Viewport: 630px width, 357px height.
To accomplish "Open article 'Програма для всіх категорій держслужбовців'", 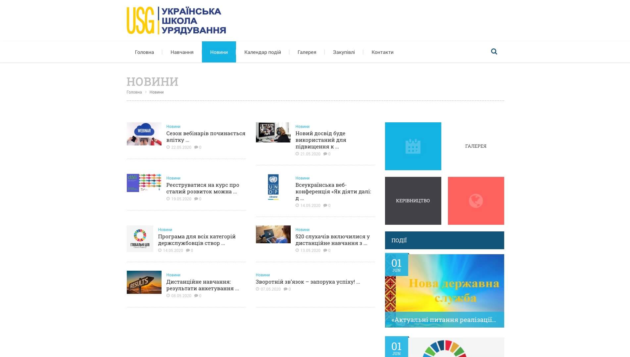I will pos(197,240).
